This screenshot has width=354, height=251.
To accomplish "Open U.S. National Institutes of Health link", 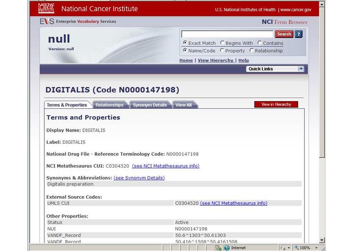I will (x=245, y=10).
